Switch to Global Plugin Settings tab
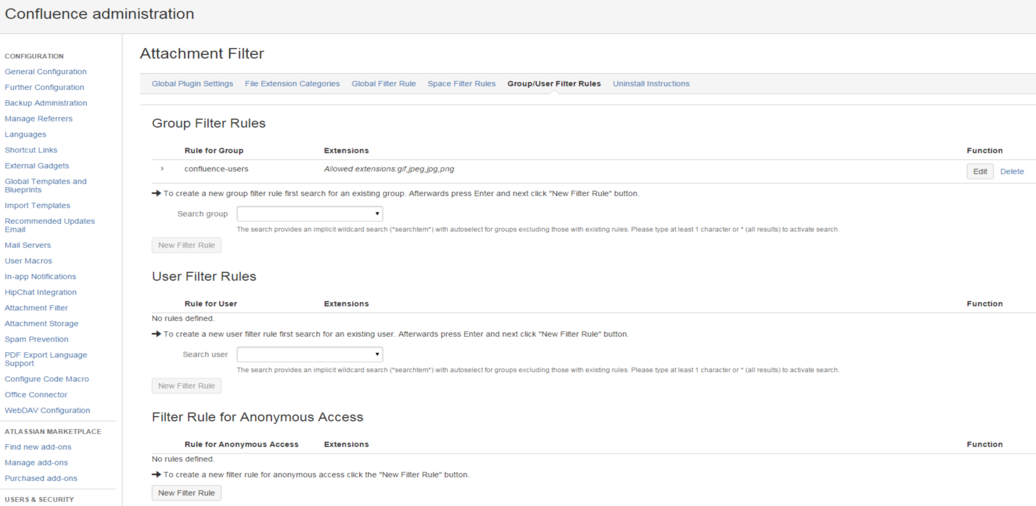 (x=192, y=83)
